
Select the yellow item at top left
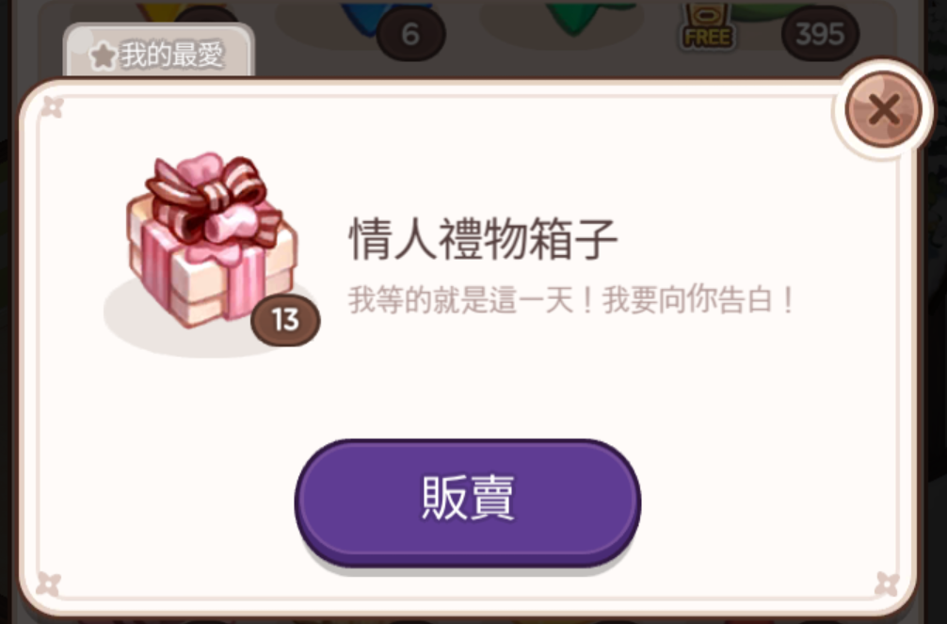[160, 13]
